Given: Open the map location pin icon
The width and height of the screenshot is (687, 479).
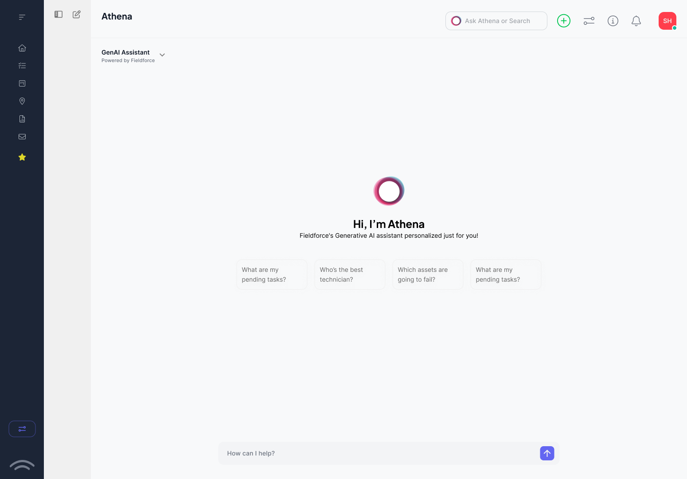Looking at the screenshot, I should [x=22, y=101].
